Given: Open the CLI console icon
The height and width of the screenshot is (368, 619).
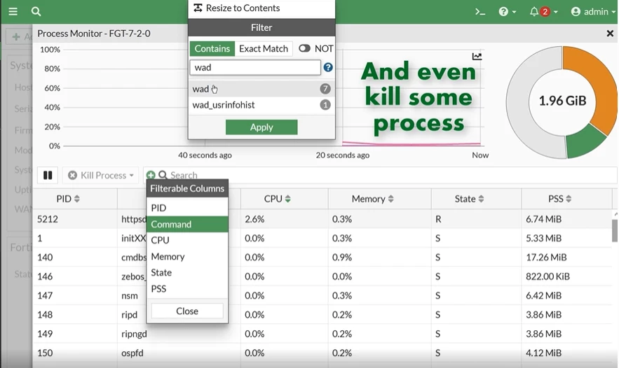Looking at the screenshot, I should (480, 12).
